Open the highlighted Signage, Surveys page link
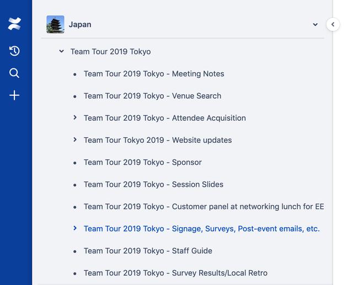Viewport: 353px width, 285px height. (x=202, y=229)
